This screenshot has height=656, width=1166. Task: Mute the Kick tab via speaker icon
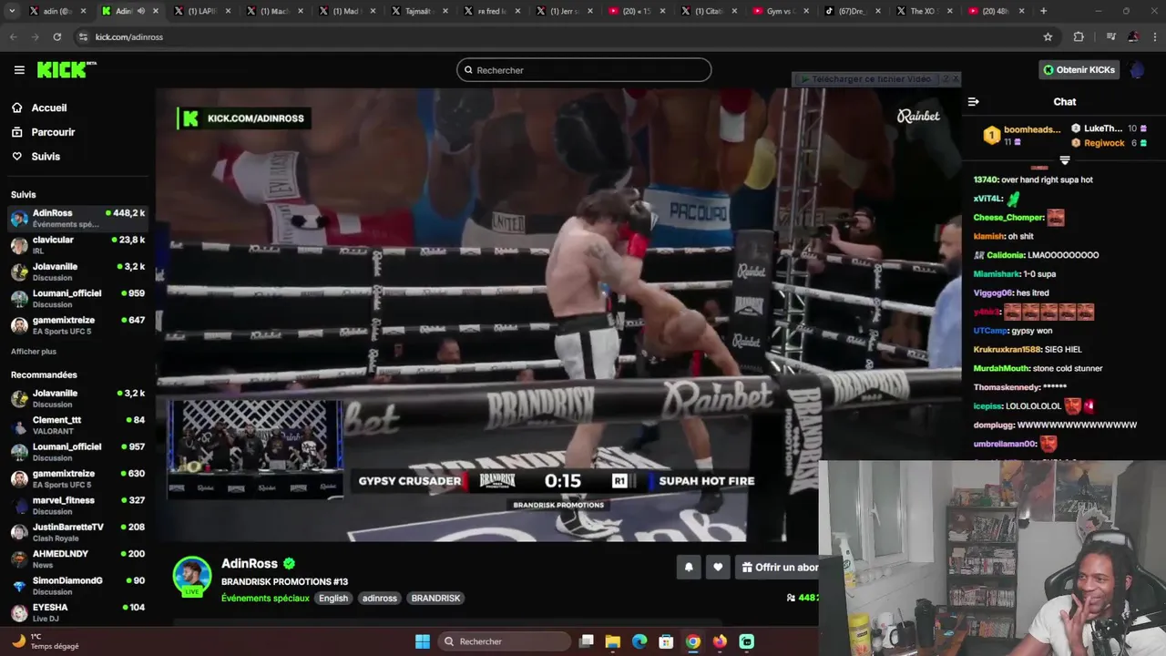click(x=140, y=11)
